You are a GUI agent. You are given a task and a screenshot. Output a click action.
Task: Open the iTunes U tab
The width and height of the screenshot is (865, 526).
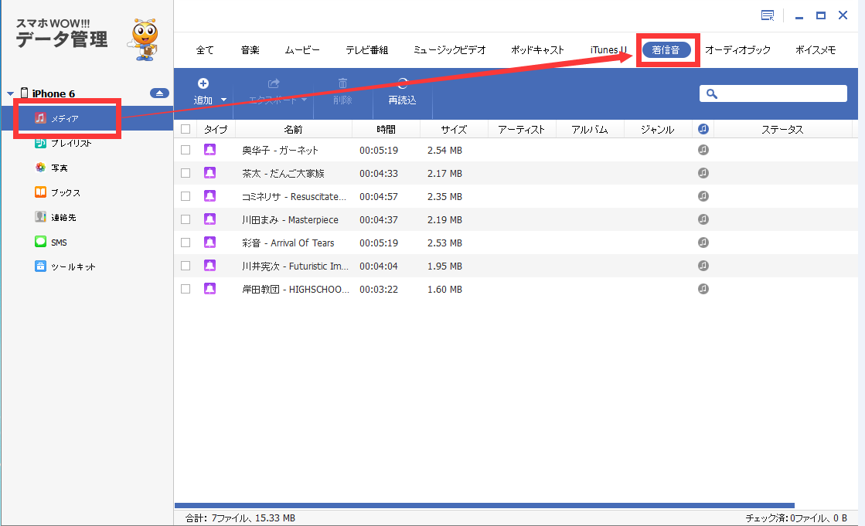tap(608, 49)
